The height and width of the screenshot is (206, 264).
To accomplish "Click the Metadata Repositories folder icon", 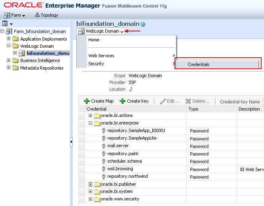I will coord(16,68).
